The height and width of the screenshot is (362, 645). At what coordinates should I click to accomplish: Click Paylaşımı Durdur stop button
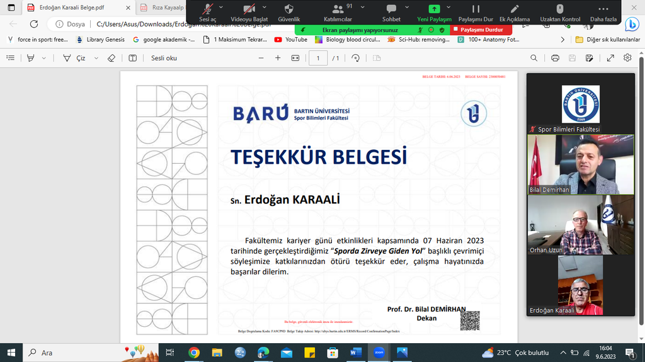pyautogui.click(x=481, y=30)
